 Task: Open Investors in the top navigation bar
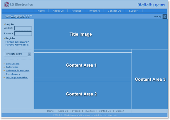94,11
